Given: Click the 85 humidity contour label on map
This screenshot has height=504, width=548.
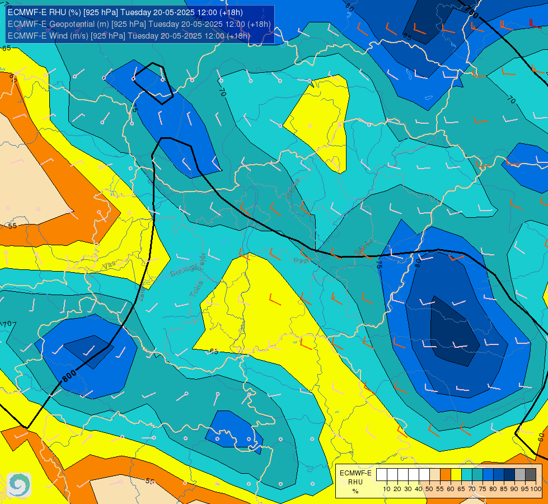Looking at the screenshot, I should click(408, 36).
